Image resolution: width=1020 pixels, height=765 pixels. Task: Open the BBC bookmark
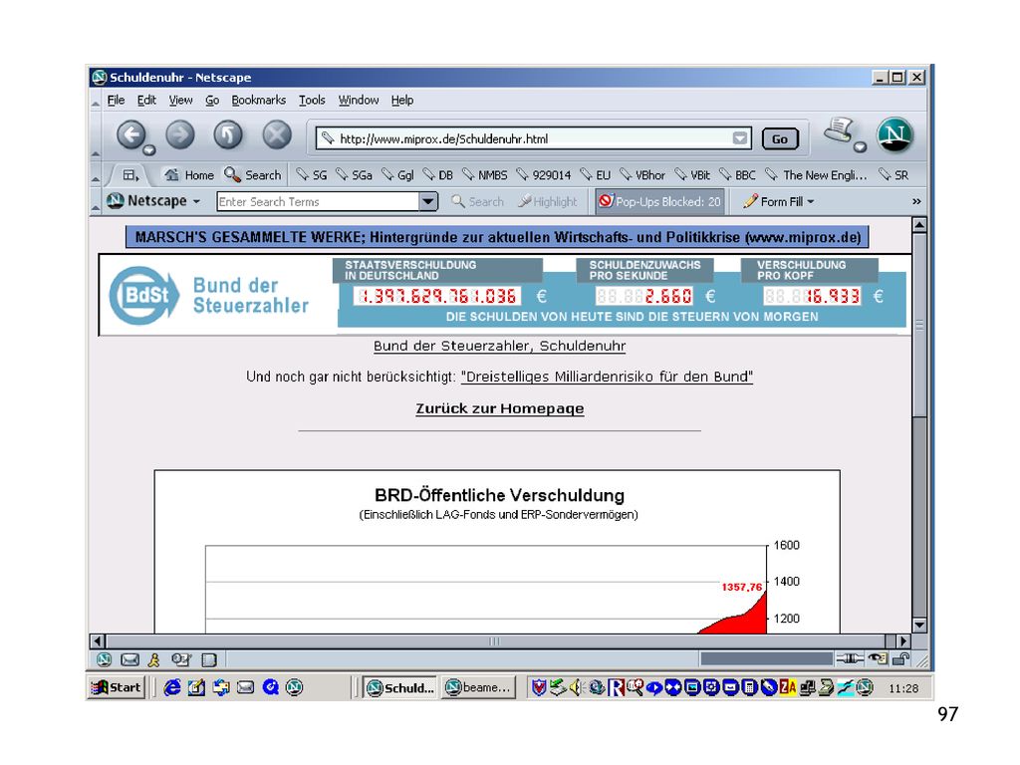[738, 175]
